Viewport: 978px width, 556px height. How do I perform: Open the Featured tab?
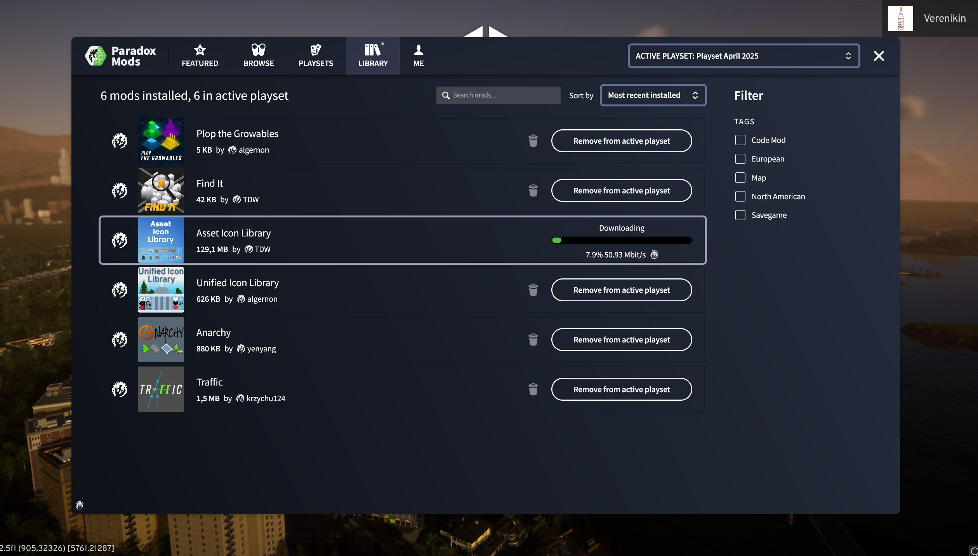[200, 56]
